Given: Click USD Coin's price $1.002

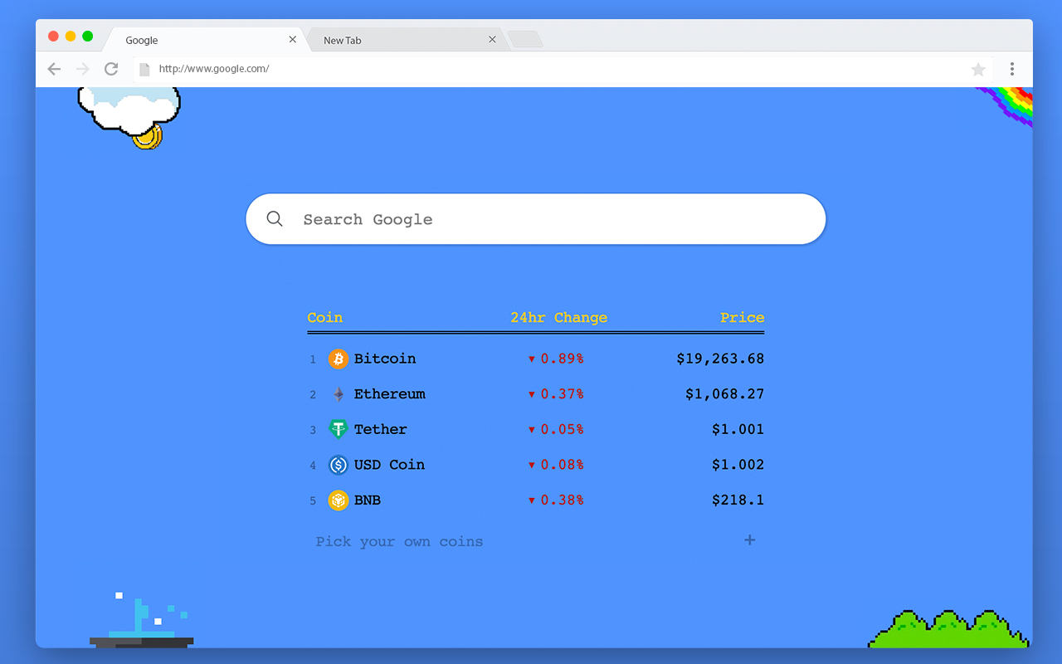Looking at the screenshot, I should pos(738,465).
